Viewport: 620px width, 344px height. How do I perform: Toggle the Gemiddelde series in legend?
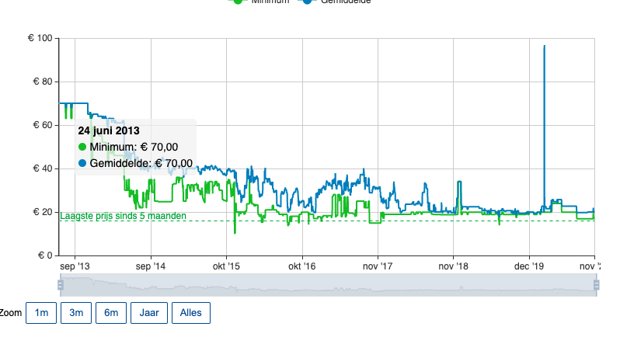(336, 2)
